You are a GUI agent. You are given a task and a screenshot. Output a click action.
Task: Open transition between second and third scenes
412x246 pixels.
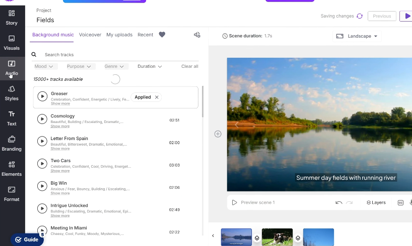click(x=298, y=238)
